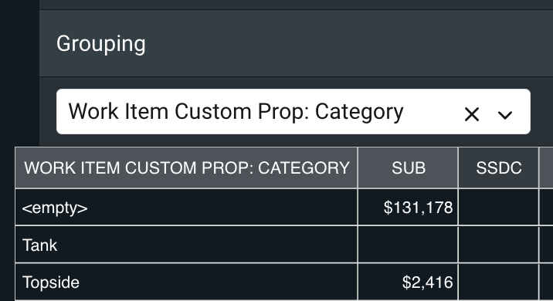Click the $2,416 SUB value
The width and height of the screenshot is (553, 301).
(427, 282)
